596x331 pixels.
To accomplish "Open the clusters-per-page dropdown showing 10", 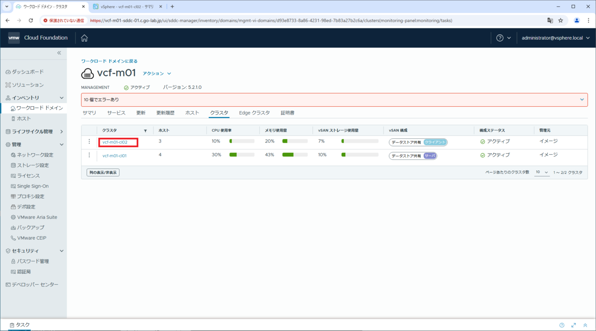I will pos(542,172).
